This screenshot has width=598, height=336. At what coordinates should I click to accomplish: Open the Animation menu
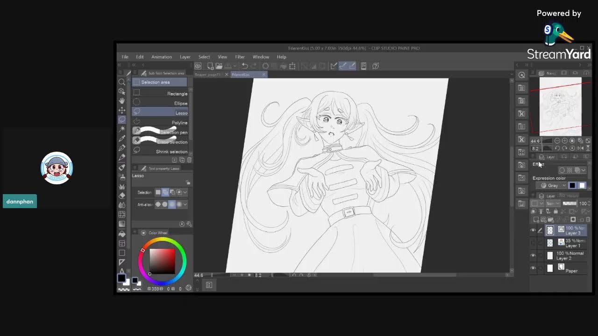point(162,57)
